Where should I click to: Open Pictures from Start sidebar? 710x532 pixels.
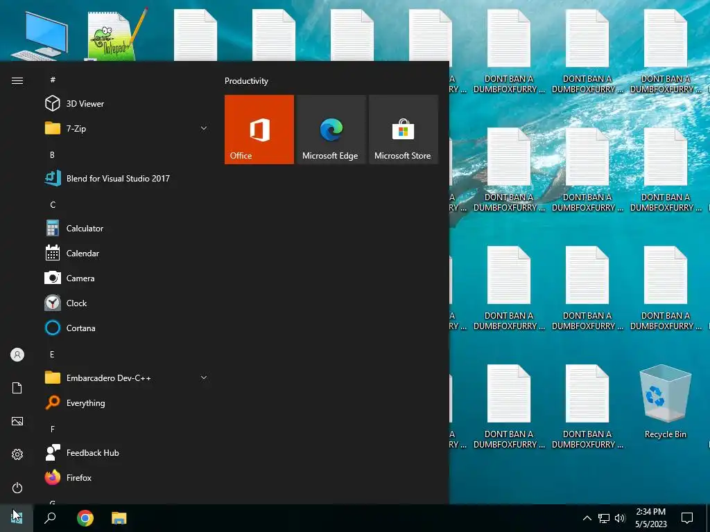coord(17,421)
